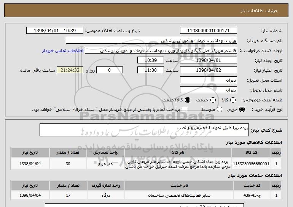Image resolution: width=293 pixels, height=207 pixels.
Task: Select the کالا radio button
Action: click(233, 100)
